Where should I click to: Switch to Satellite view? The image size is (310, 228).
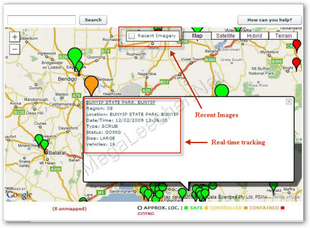click(225, 36)
